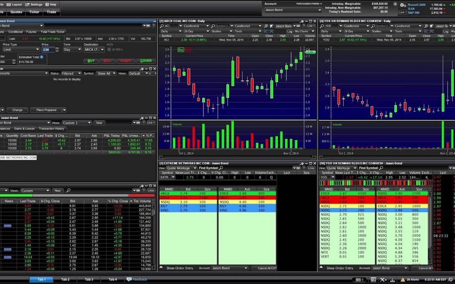
Task: Open the Destination ARCA dropdown
Action: click(94, 50)
